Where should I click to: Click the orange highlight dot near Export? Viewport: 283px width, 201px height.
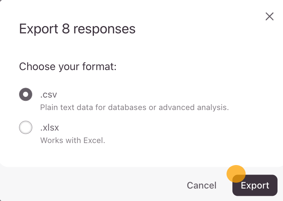(x=235, y=172)
